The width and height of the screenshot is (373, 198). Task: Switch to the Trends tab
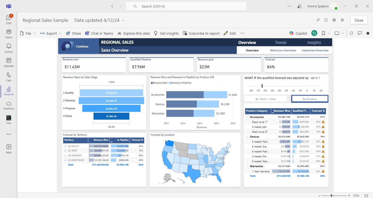click(280, 43)
